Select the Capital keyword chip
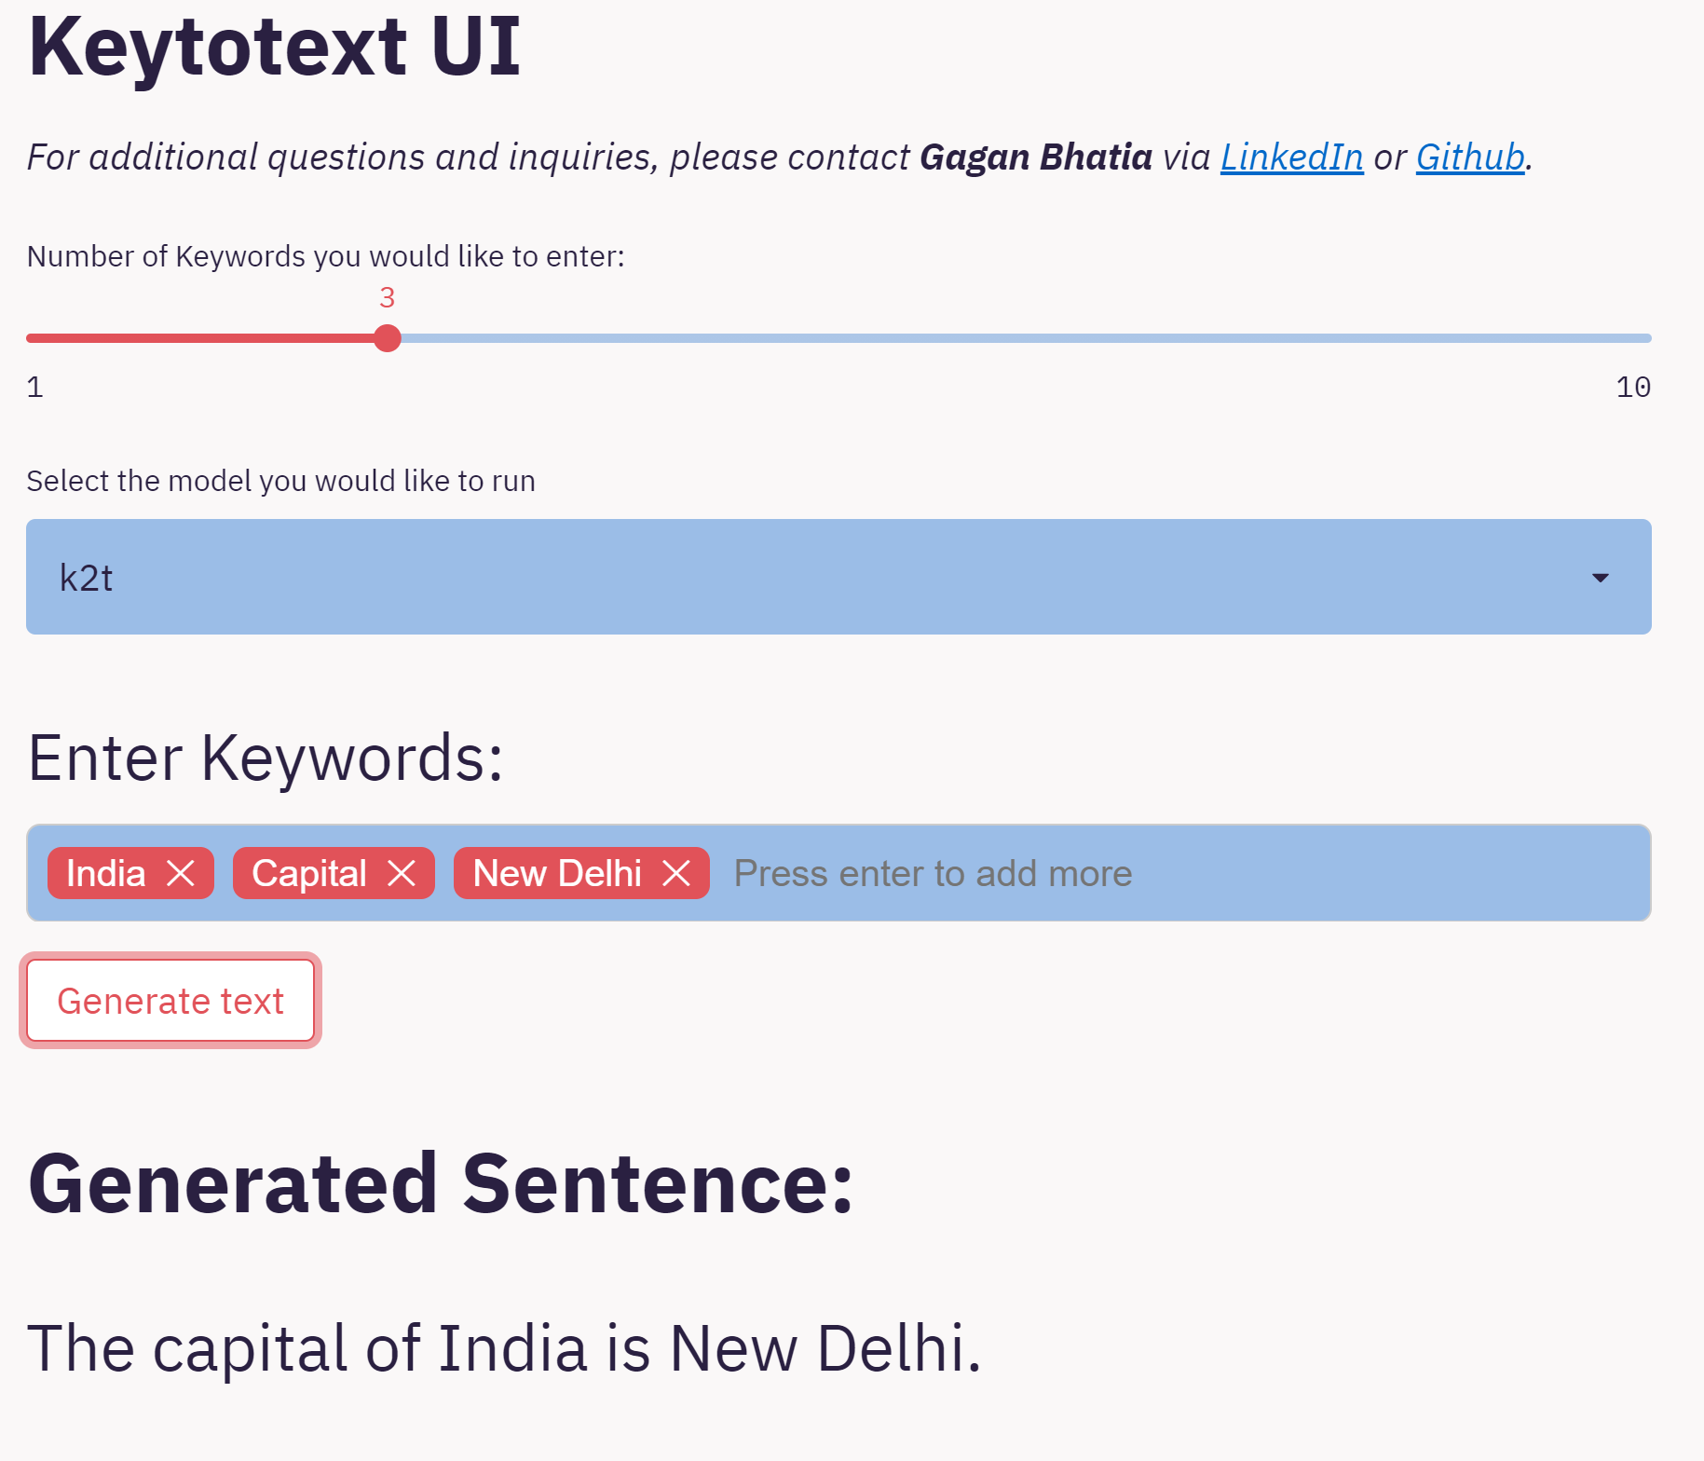This screenshot has height=1461, width=1704. coord(309,873)
